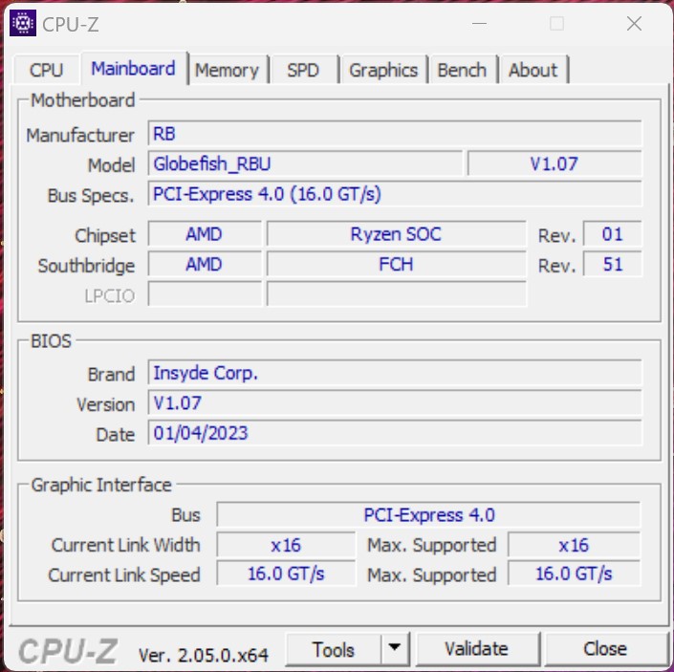The height and width of the screenshot is (672, 674).
Task: Click the Southbridge vendor AMD field
Action: (205, 264)
